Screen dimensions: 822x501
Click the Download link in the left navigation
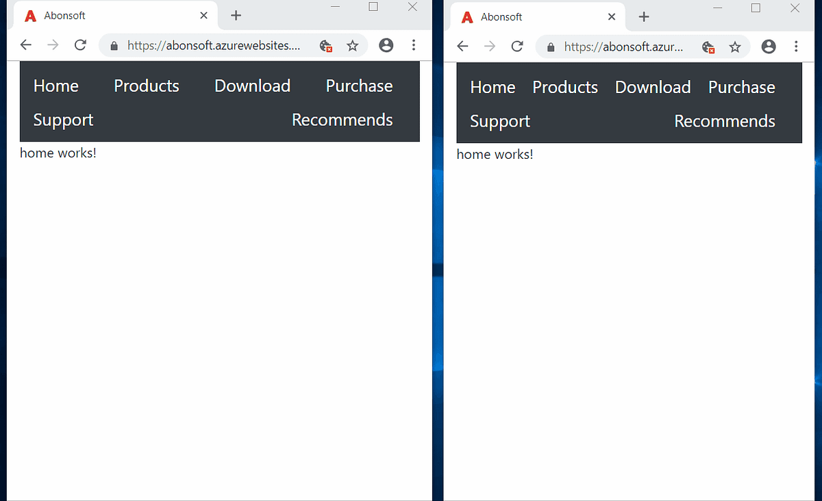point(252,86)
